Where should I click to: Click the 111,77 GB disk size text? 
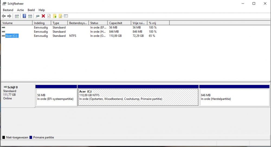point(9,95)
